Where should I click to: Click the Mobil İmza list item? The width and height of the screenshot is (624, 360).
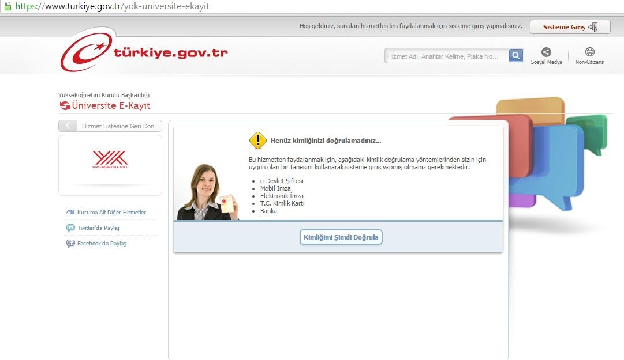click(275, 188)
